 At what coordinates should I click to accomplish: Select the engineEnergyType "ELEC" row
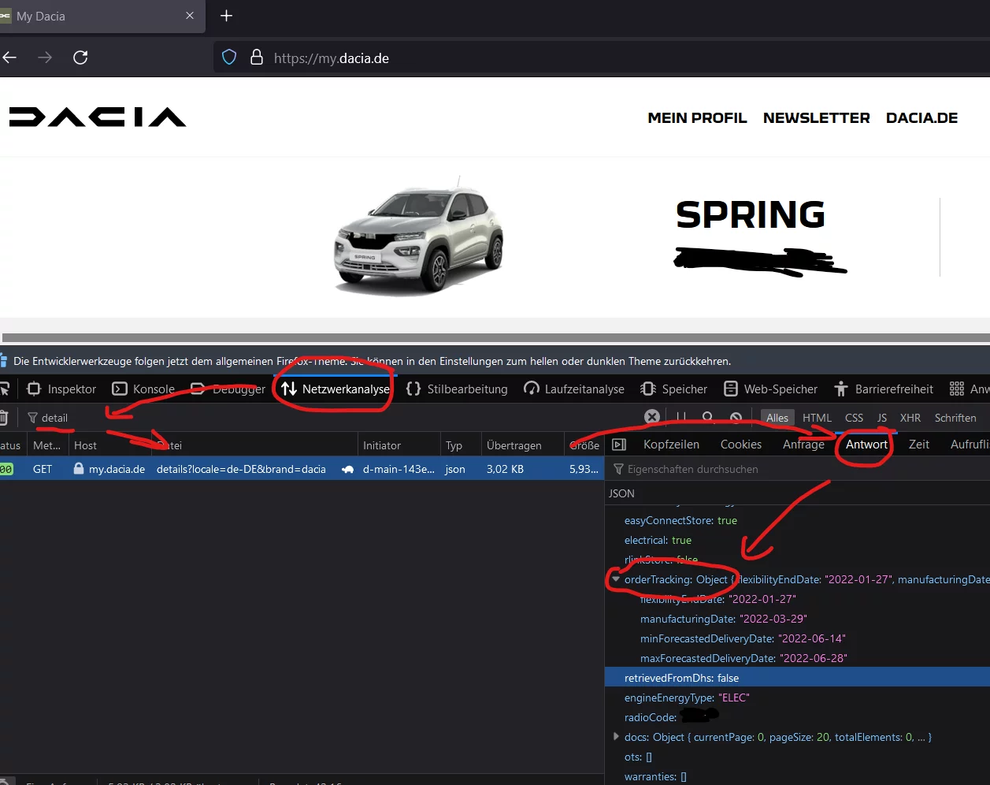point(797,698)
